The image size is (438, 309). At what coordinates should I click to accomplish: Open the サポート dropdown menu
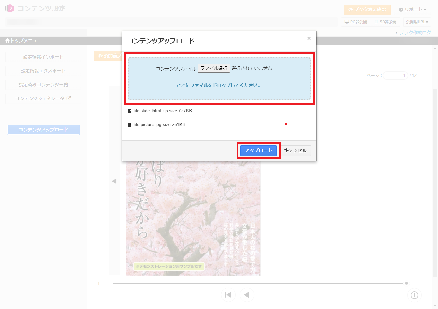(x=412, y=10)
